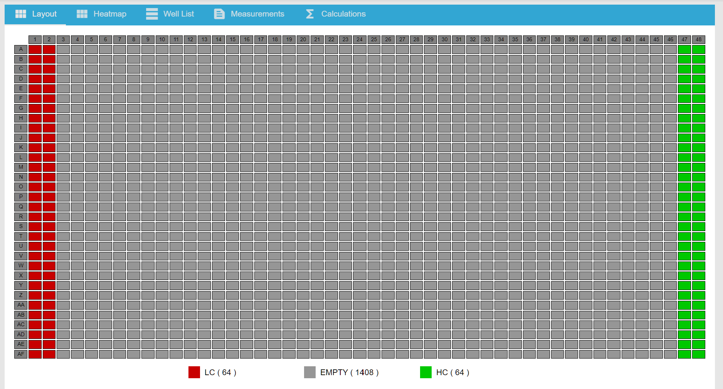Click red LC well A1
The width and height of the screenshot is (723, 389).
point(35,49)
